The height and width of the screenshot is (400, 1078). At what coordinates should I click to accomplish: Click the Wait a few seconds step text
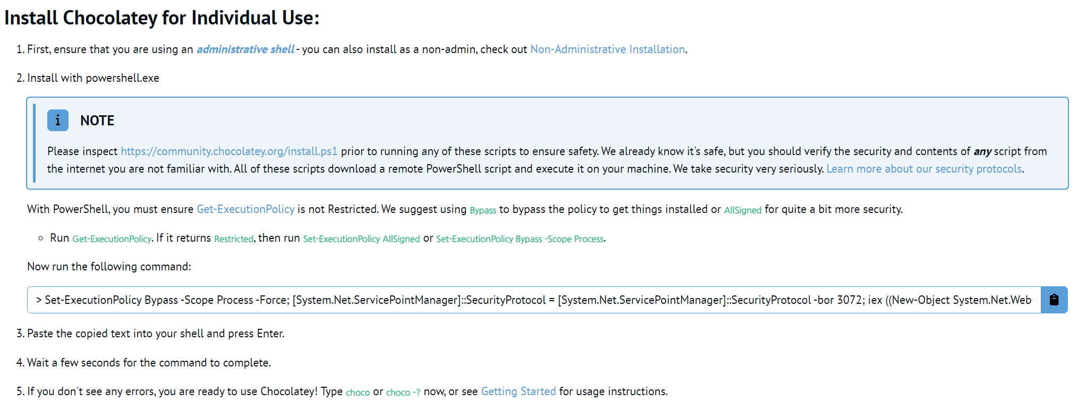tap(149, 363)
